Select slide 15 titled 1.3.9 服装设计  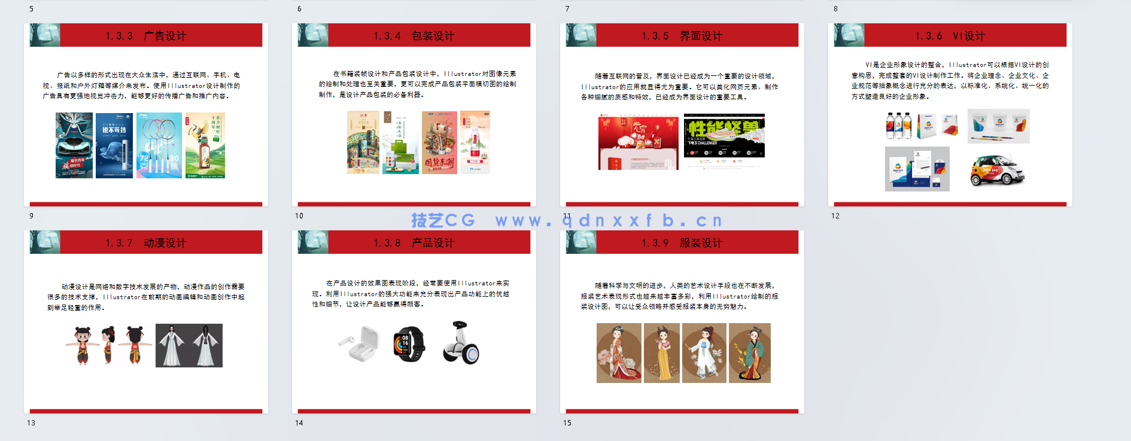pos(682,322)
